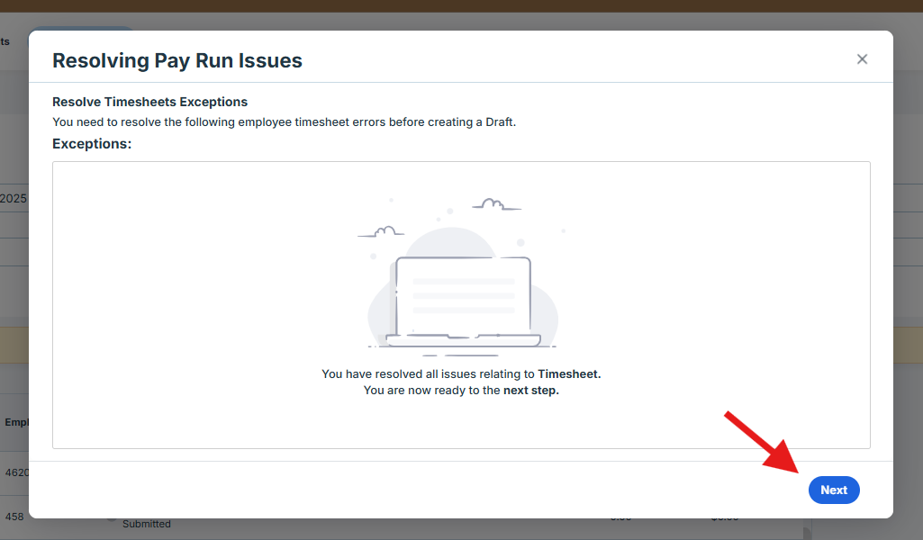Screen dimensions: 923x540
Task: Click the employee row labeled 458
Action: (x=14, y=517)
